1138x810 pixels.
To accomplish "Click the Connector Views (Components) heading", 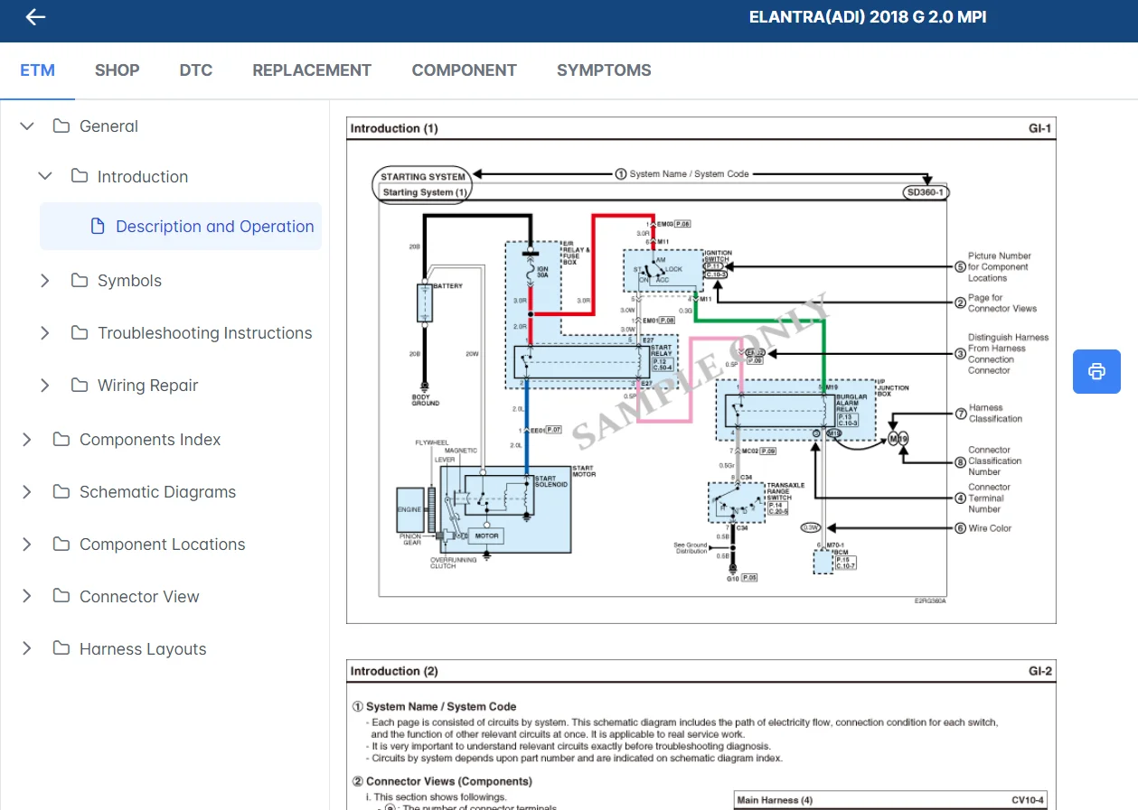I will pos(442,782).
